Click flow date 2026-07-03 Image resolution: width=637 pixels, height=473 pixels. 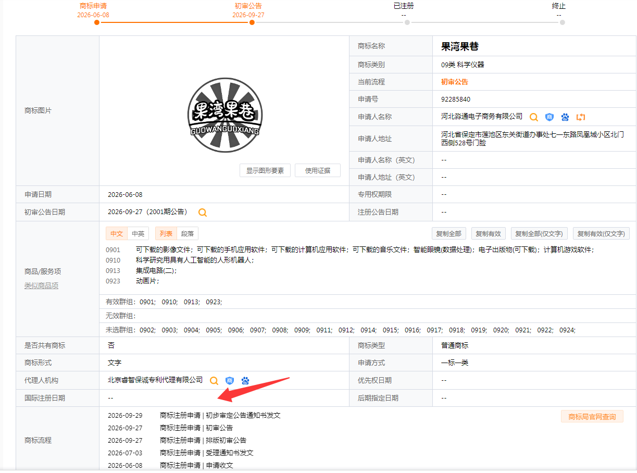pos(125,453)
